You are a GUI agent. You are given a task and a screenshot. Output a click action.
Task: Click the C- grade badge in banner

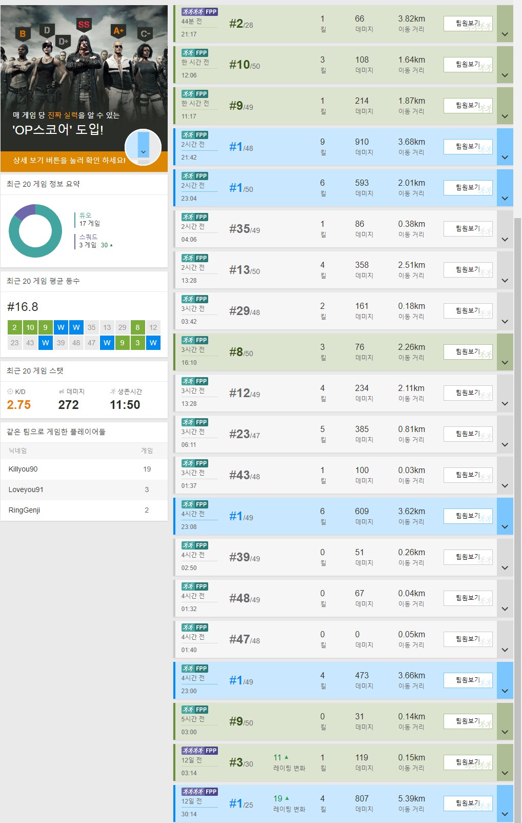(145, 34)
